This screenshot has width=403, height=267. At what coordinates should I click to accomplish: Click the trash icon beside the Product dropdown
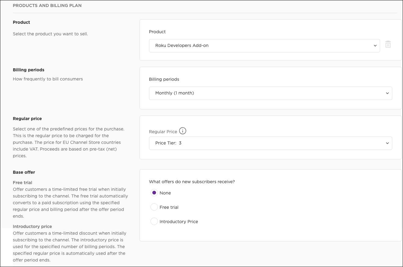click(x=388, y=44)
